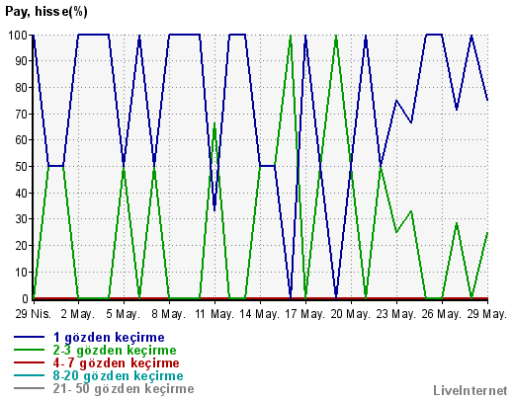This screenshot has width=514, height=400.
Task: Click the green legend line swatch
Action: point(29,350)
